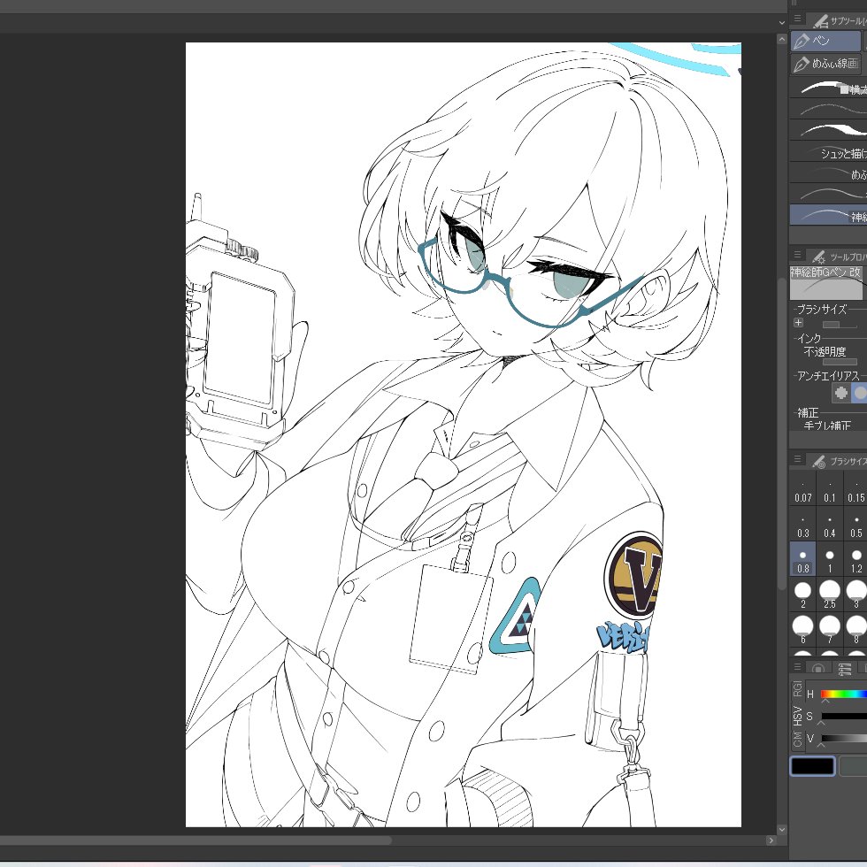
Task: Pick brush size 2.5
Action: [830, 595]
